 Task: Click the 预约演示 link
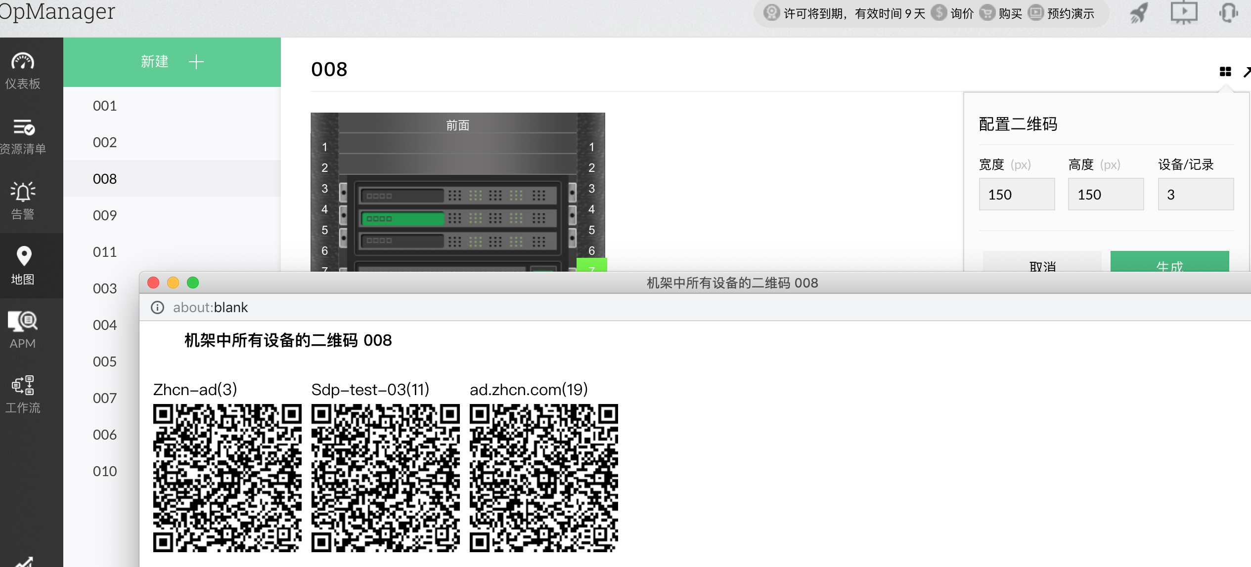click(1071, 13)
